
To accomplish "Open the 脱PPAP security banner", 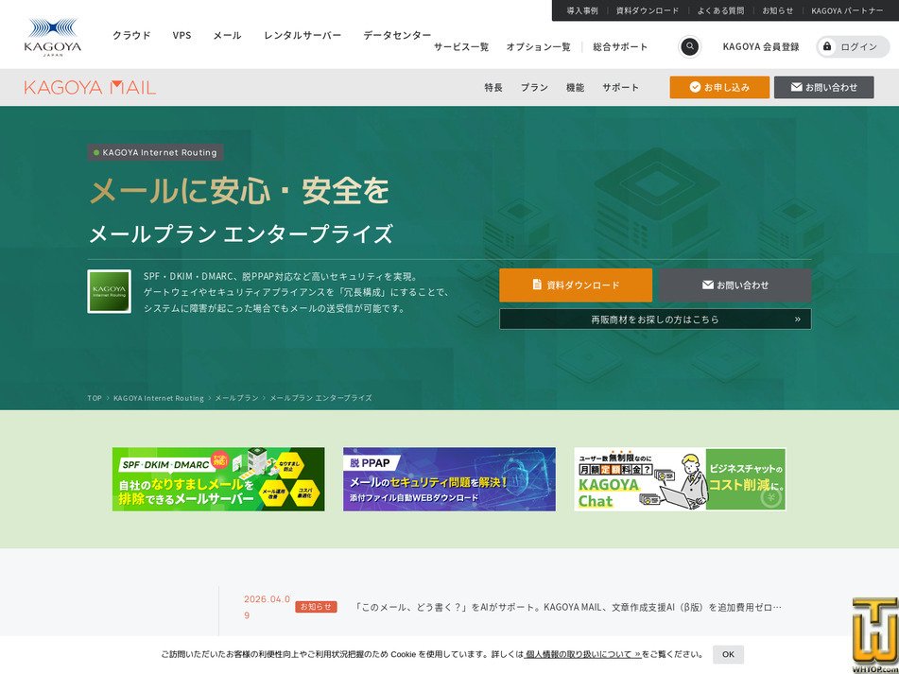I will pos(450,479).
